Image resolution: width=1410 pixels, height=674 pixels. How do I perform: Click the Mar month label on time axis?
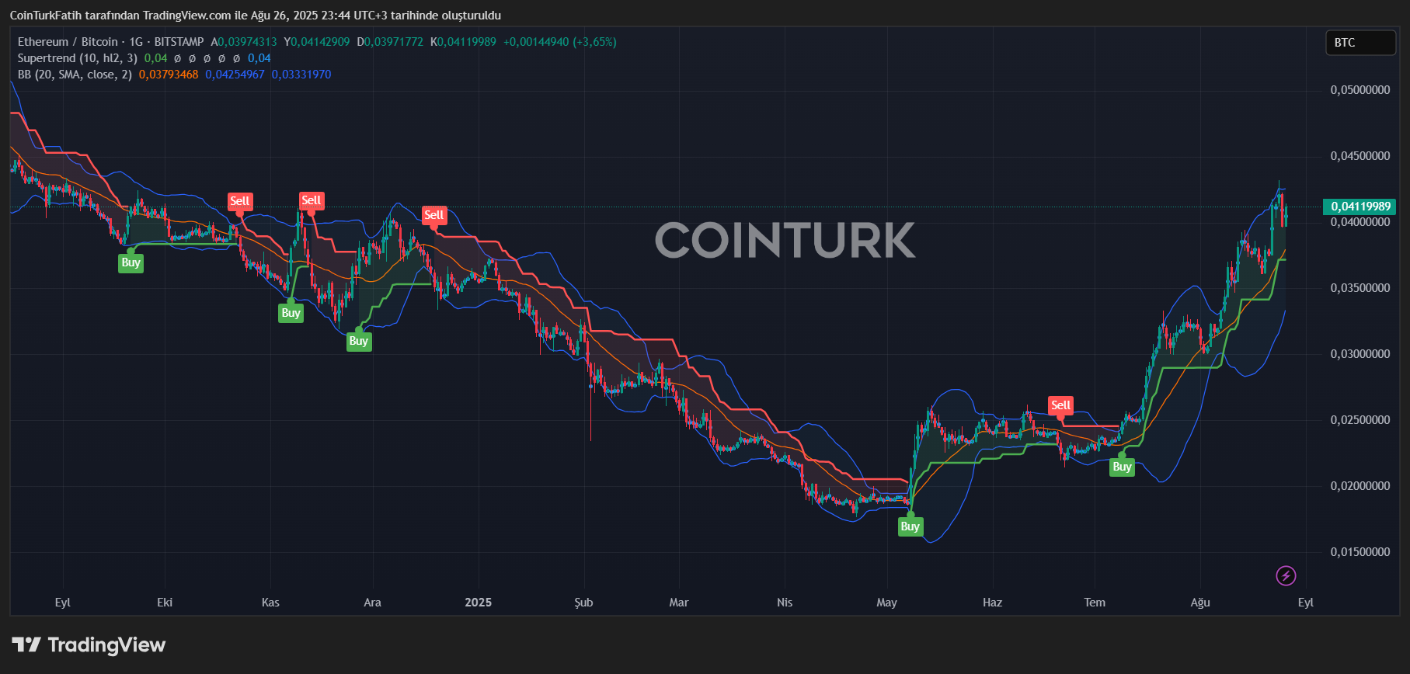(x=679, y=603)
